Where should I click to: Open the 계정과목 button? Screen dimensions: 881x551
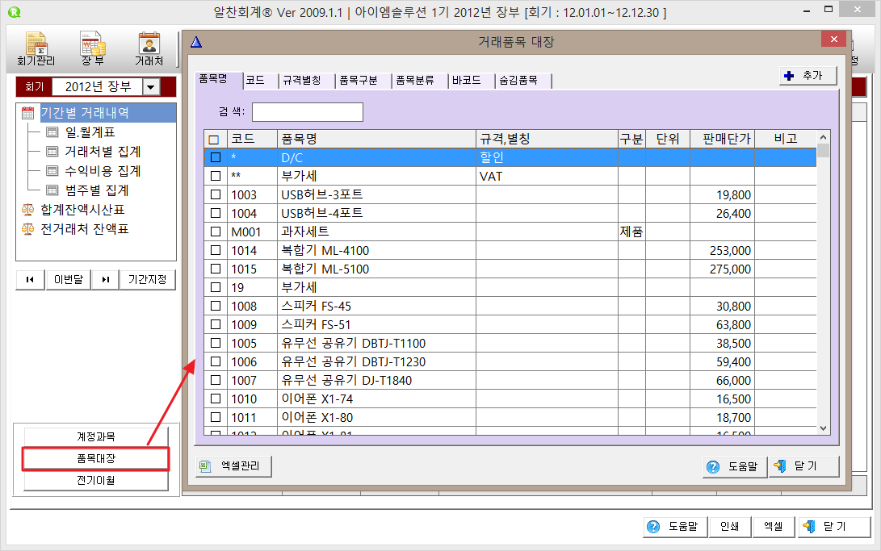coord(95,436)
